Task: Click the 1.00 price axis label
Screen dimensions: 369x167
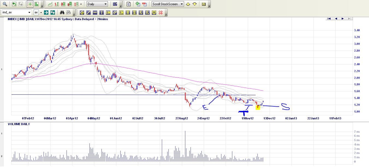Action: (357, 112)
